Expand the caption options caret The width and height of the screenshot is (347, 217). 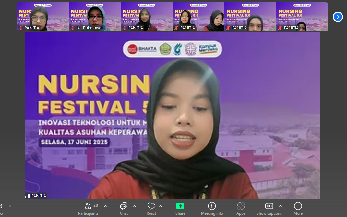coord(281,206)
